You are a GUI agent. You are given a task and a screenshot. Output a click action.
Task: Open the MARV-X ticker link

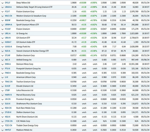pos(8,95)
